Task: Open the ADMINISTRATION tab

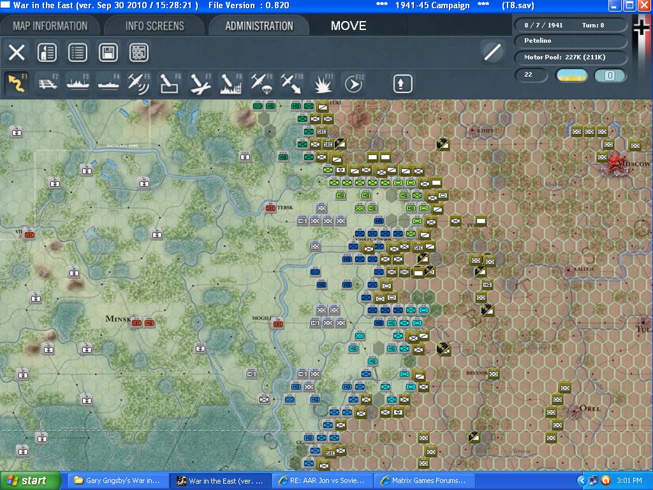Action: 259,26
